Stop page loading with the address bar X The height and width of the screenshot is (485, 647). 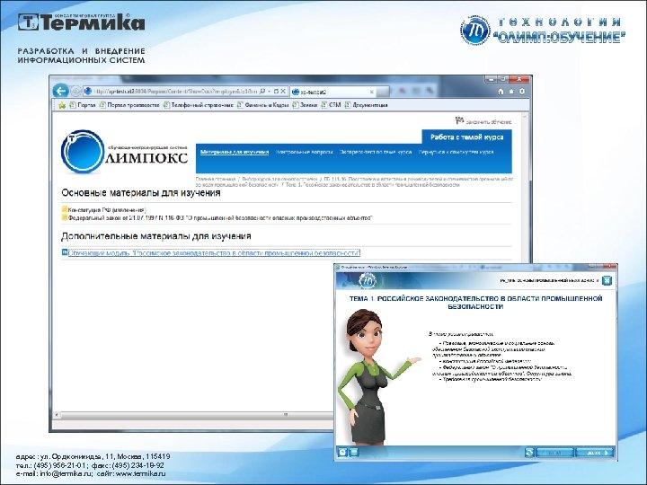(x=283, y=91)
